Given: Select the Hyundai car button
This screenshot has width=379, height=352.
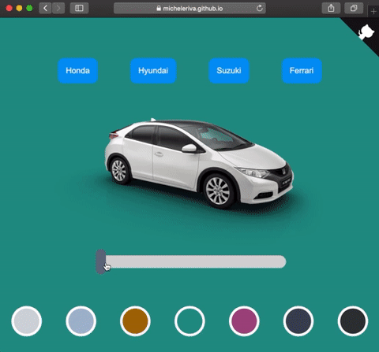Looking at the screenshot, I should tap(153, 71).
